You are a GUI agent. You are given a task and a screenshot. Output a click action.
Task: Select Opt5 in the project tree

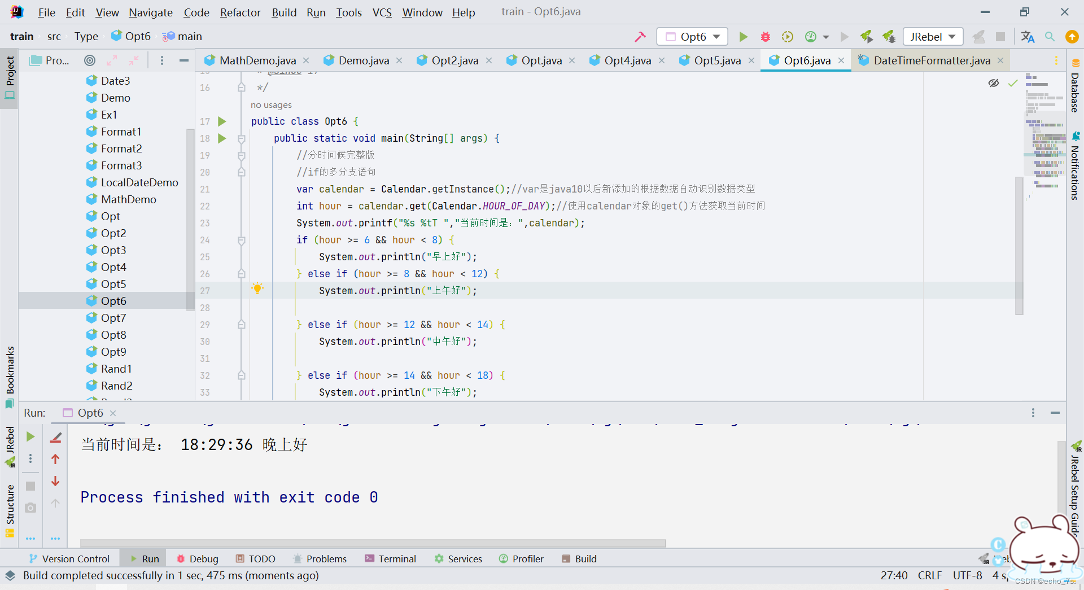click(113, 284)
